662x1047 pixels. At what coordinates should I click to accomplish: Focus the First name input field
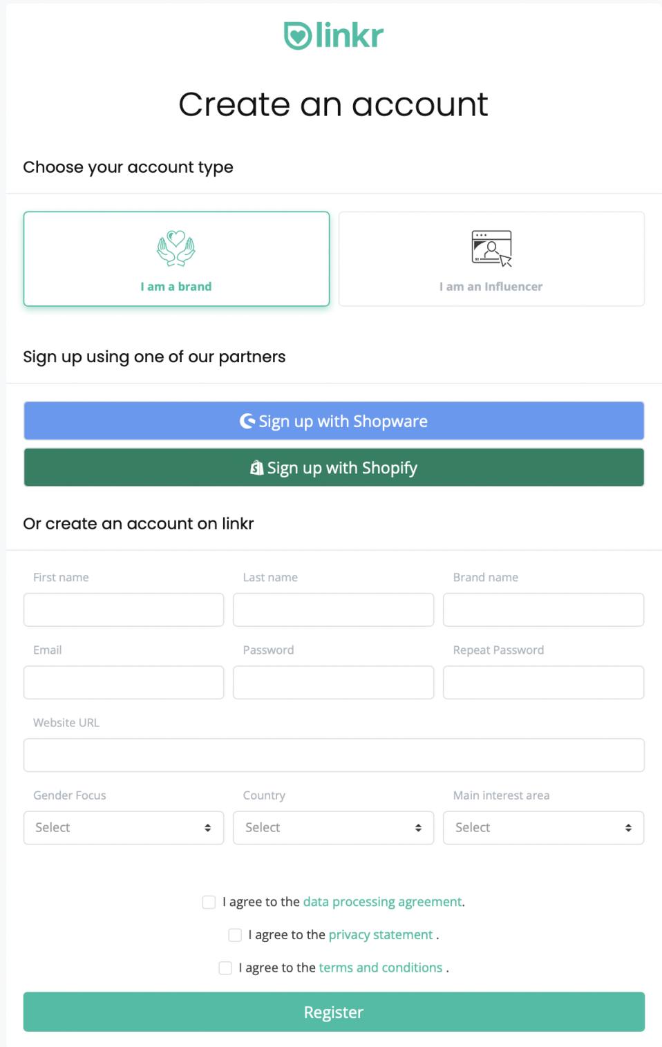[124, 610]
